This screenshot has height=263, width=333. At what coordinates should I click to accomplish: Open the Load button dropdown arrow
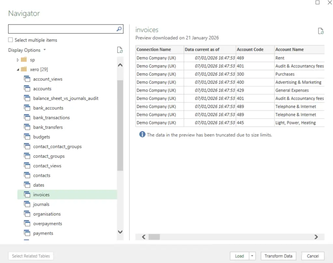tap(253, 256)
